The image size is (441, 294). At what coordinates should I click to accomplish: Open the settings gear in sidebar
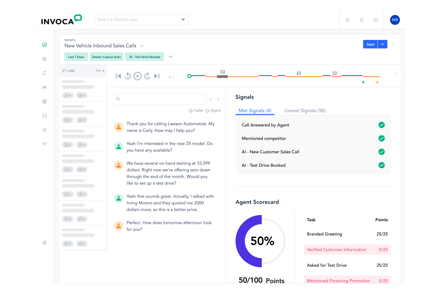coord(44,243)
